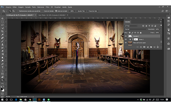This screenshot has width=171, height=107.
Task: Click the 100% zoom button
Action: point(72,11)
